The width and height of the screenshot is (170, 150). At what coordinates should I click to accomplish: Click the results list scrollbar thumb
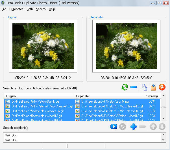click(x=164, y=107)
